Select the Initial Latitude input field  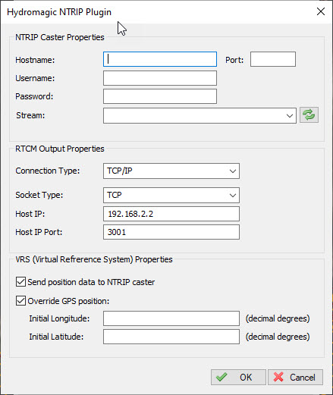click(x=171, y=337)
